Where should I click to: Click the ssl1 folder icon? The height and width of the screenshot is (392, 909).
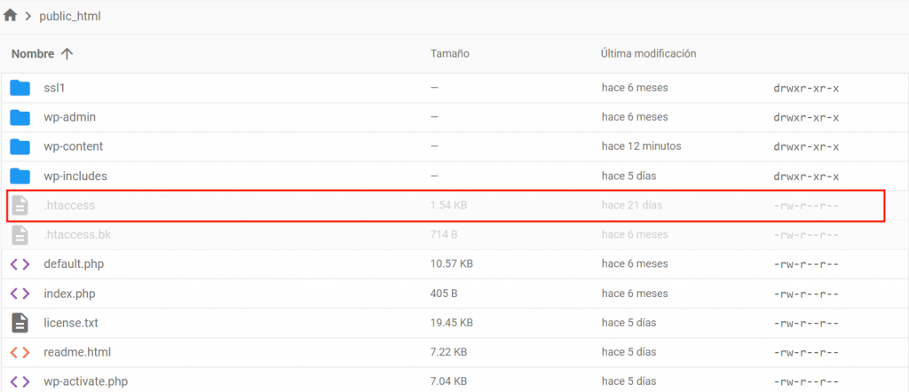pos(20,88)
